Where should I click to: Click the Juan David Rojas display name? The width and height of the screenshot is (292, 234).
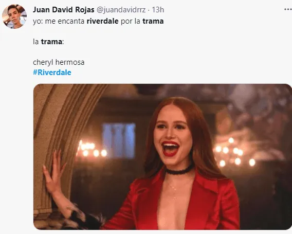pos(64,10)
